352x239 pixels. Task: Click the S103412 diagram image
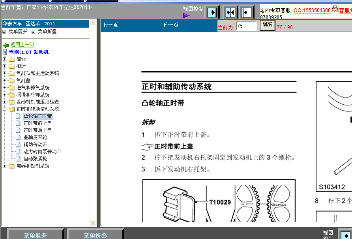(x=334, y=136)
